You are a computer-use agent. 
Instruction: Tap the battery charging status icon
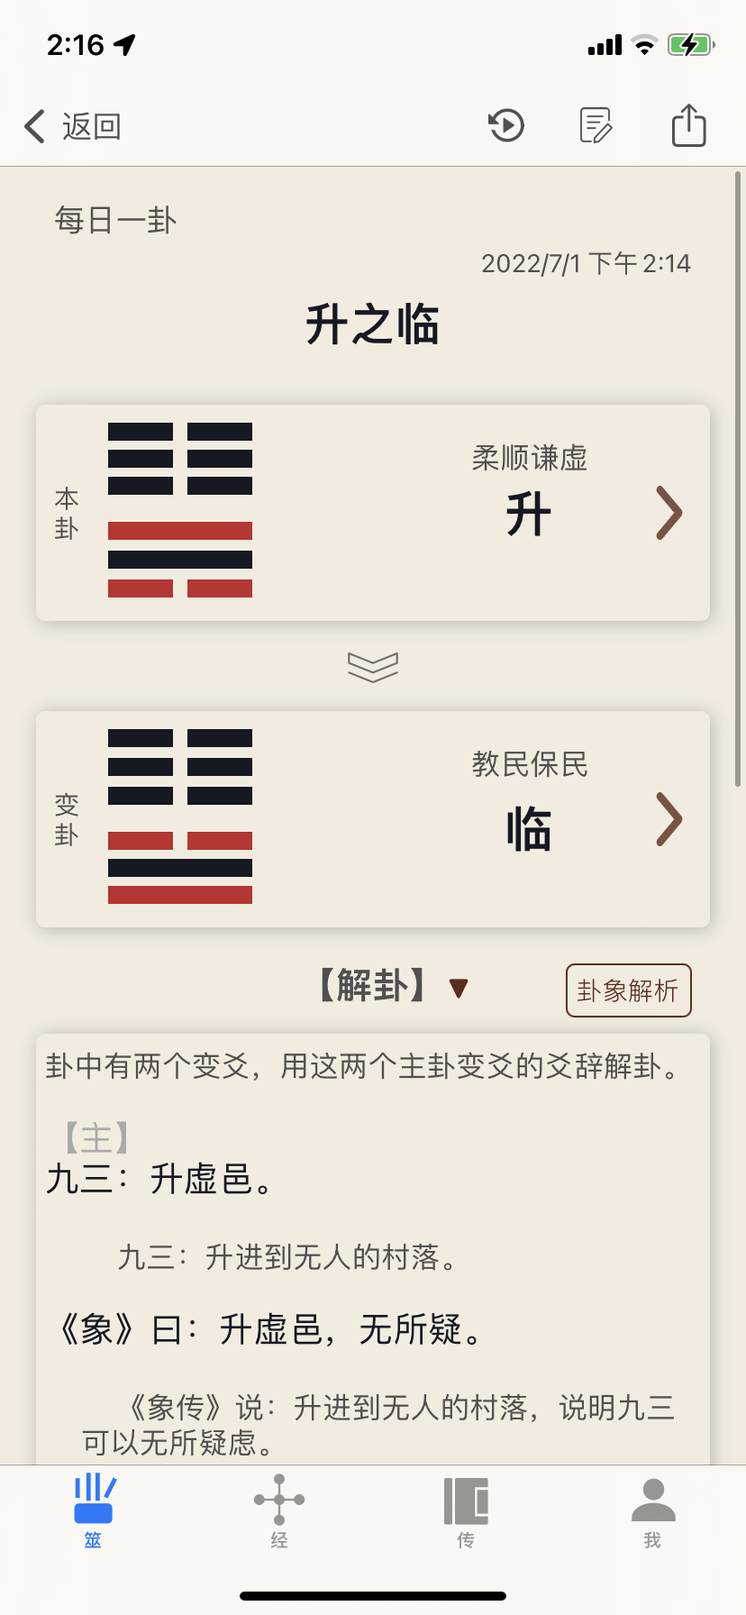point(691,44)
